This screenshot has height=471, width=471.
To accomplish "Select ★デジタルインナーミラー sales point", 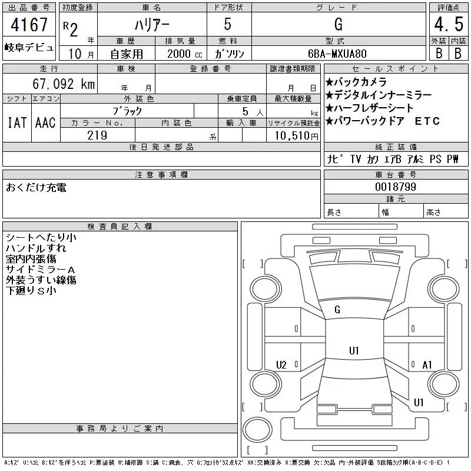I will tap(379, 95).
